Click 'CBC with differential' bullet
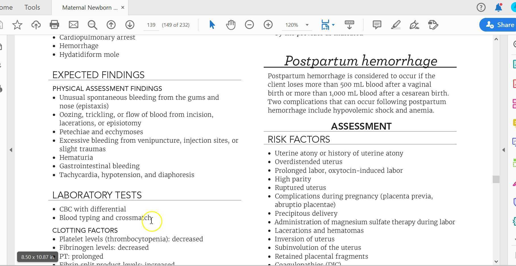 [93, 209]
